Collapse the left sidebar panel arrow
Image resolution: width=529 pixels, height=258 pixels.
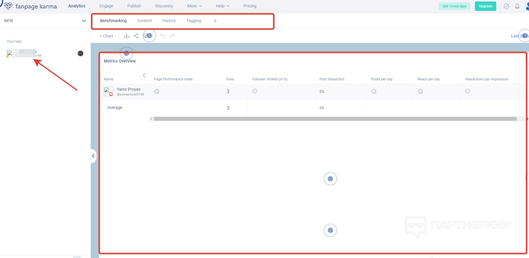(93, 156)
